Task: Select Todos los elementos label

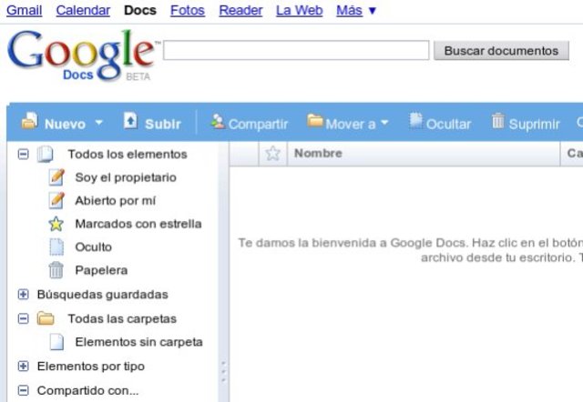Action: tap(128, 154)
